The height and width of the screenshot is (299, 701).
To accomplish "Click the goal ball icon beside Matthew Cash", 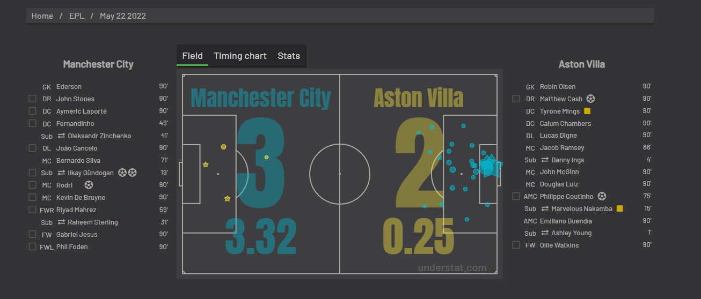I will point(591,99).
